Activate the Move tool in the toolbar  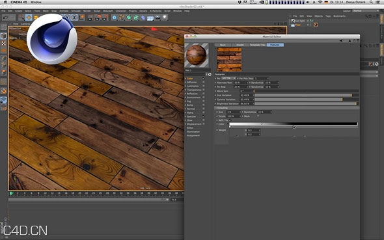coord(29,18)
